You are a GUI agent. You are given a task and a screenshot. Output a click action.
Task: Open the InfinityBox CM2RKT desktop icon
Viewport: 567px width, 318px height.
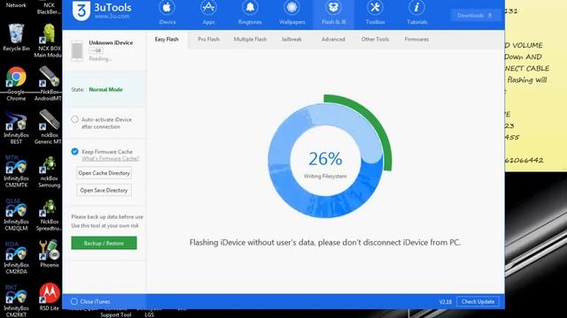[16, 300]
